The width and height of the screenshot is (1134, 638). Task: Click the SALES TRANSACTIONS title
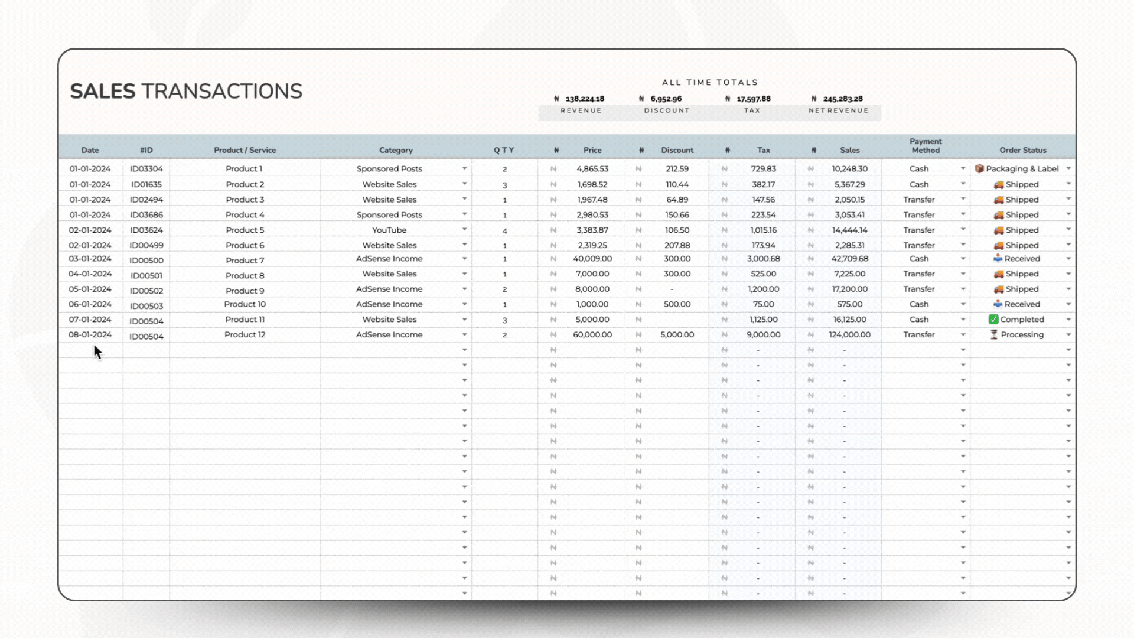186,92
